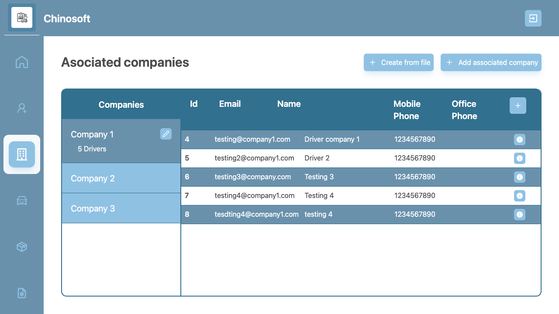559x314 pixels.
Task: Click the Create from file button
Action: tap(398, 62)
